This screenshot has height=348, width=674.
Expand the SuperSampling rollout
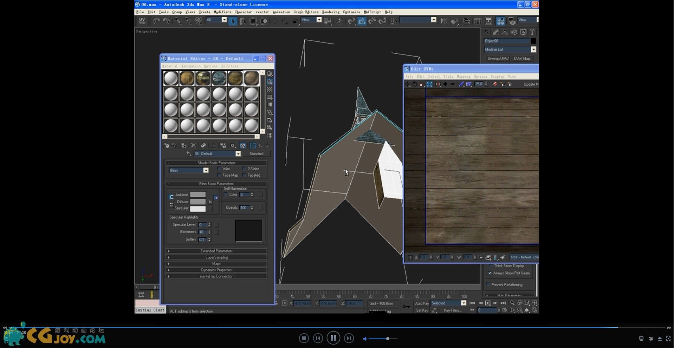pyautogui.click(x=216, y=257)
